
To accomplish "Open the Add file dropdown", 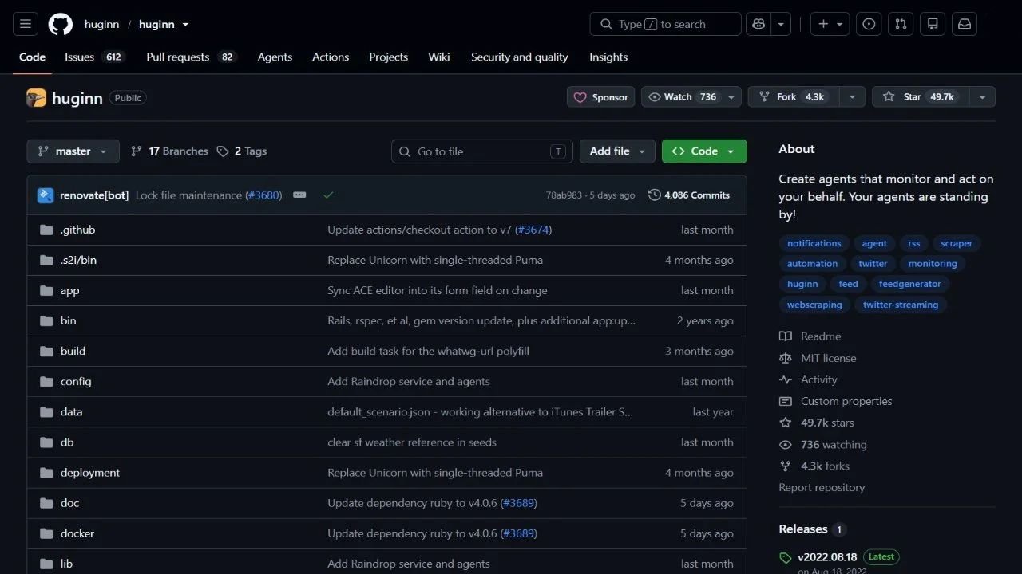I will pyautogui.click(x=617, y=151).
